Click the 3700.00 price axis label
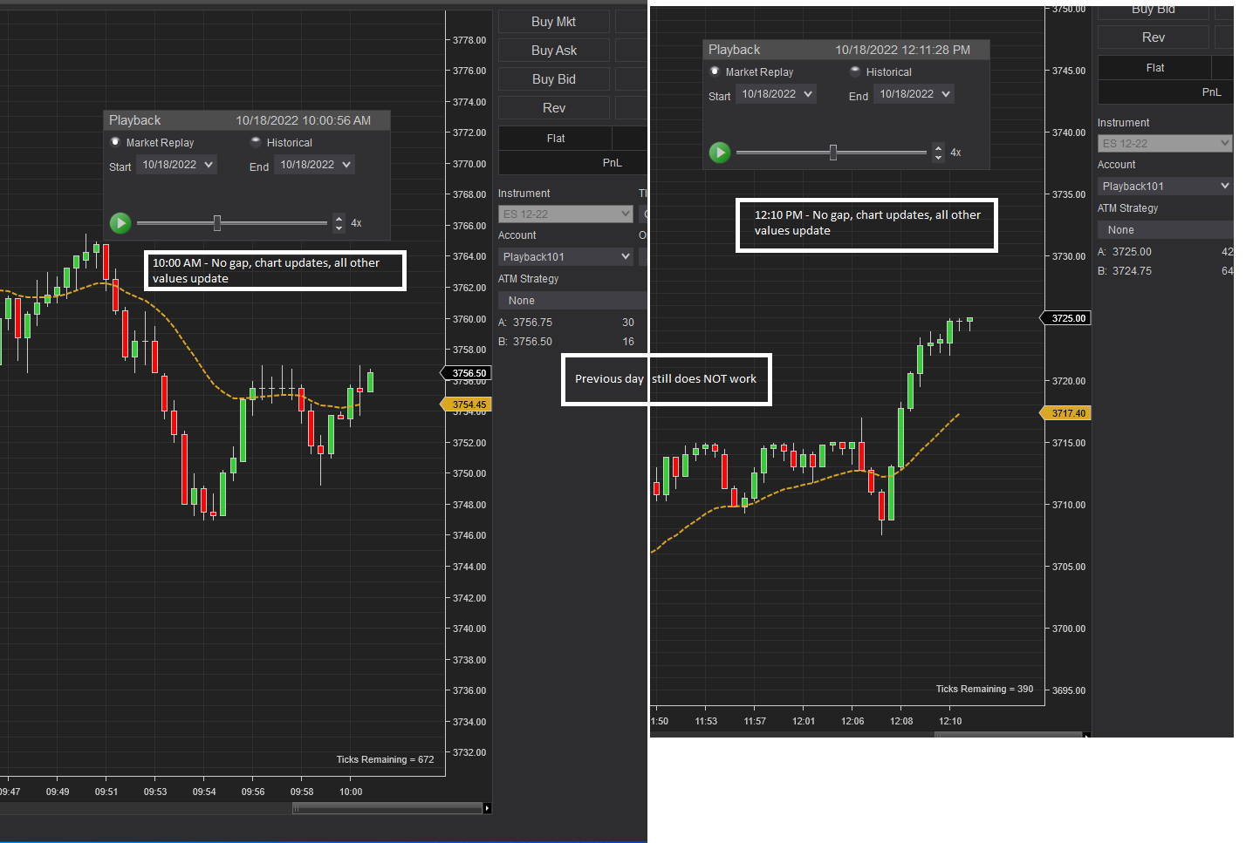Viewport: 1246px width, 843px height. coord(1069,629)
